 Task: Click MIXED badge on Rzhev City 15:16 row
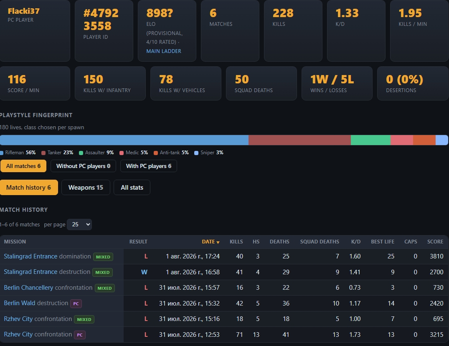[x=84, y=319]
